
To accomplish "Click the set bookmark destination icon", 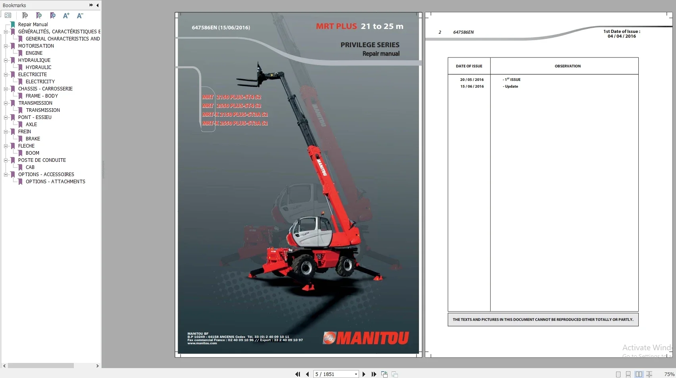I will coord(52,15).
